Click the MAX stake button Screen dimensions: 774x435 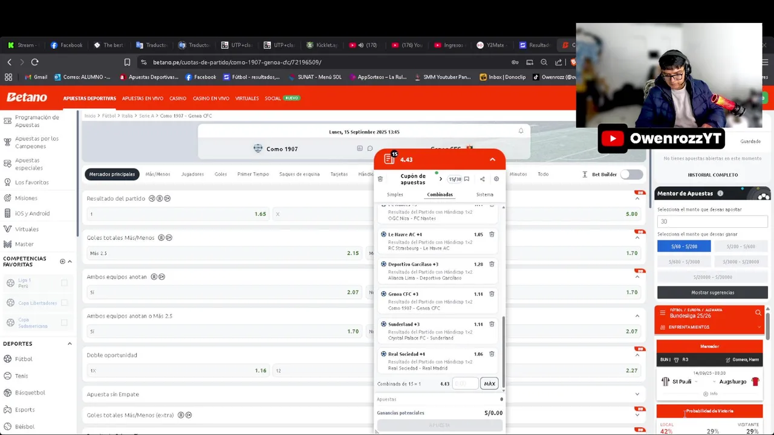489,384
